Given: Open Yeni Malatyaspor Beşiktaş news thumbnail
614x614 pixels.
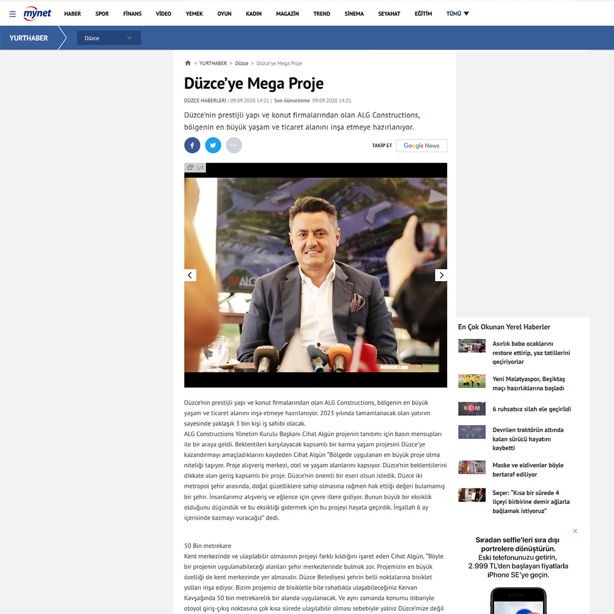Looking at the screenshot, I should [x=472, y=381].
